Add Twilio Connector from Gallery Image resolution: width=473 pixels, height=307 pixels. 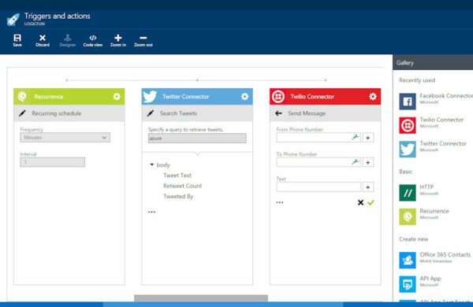431,125
